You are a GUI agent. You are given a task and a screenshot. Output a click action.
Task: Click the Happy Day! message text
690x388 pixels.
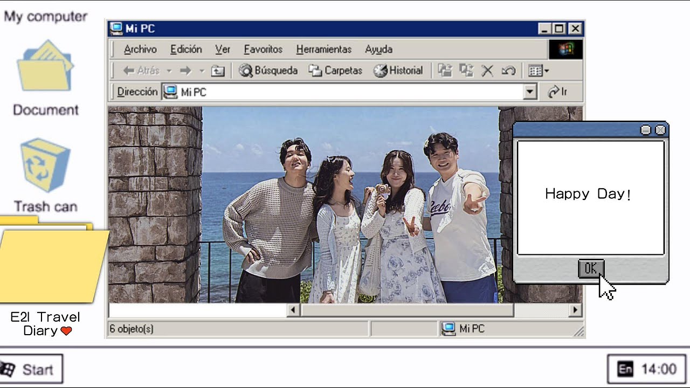[588, 194]
